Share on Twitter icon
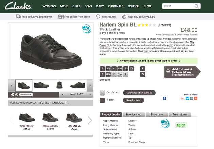The image size is (214, 149). coord(188,98)
